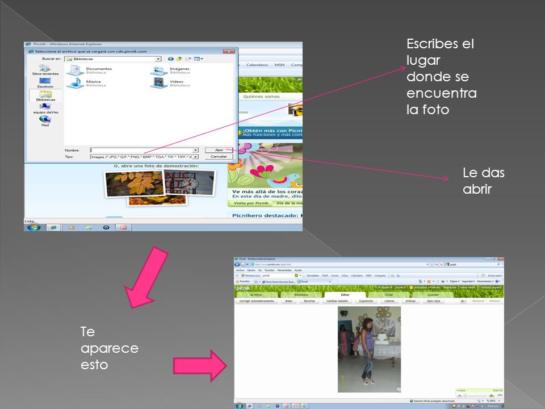Click the Cambiar tamaño button
The image size is (545, 409).
pos(337,301)
